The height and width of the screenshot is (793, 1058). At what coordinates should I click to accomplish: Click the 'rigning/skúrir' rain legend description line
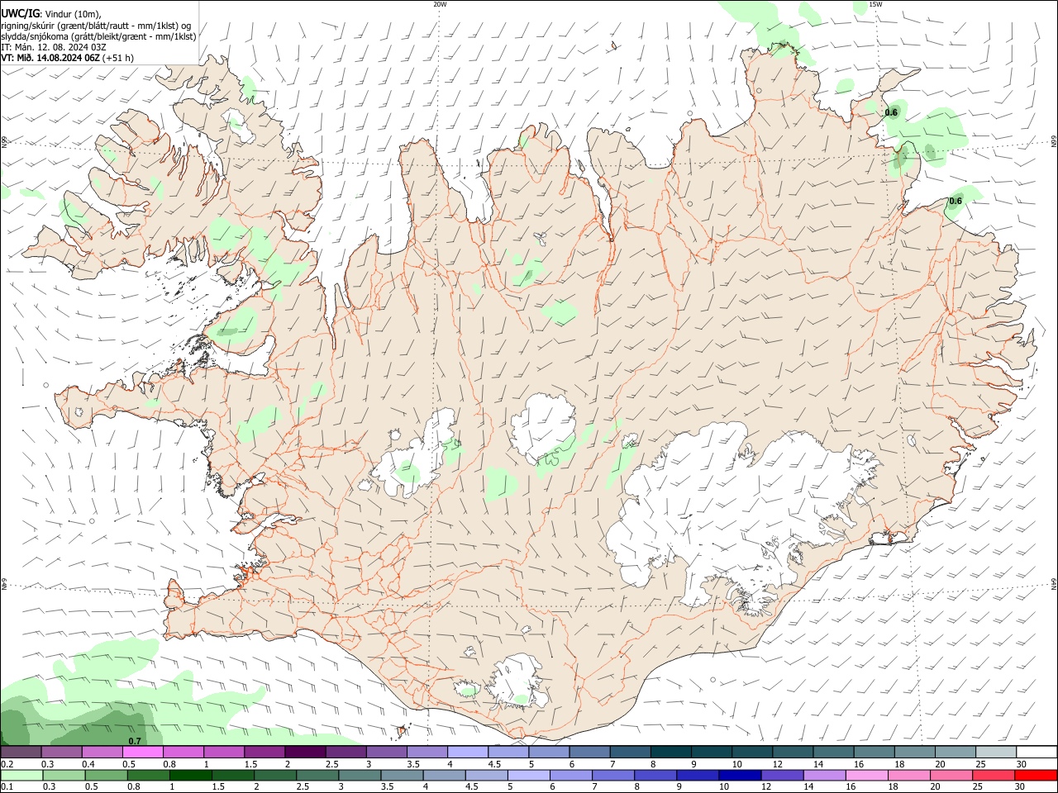(96, 25)
